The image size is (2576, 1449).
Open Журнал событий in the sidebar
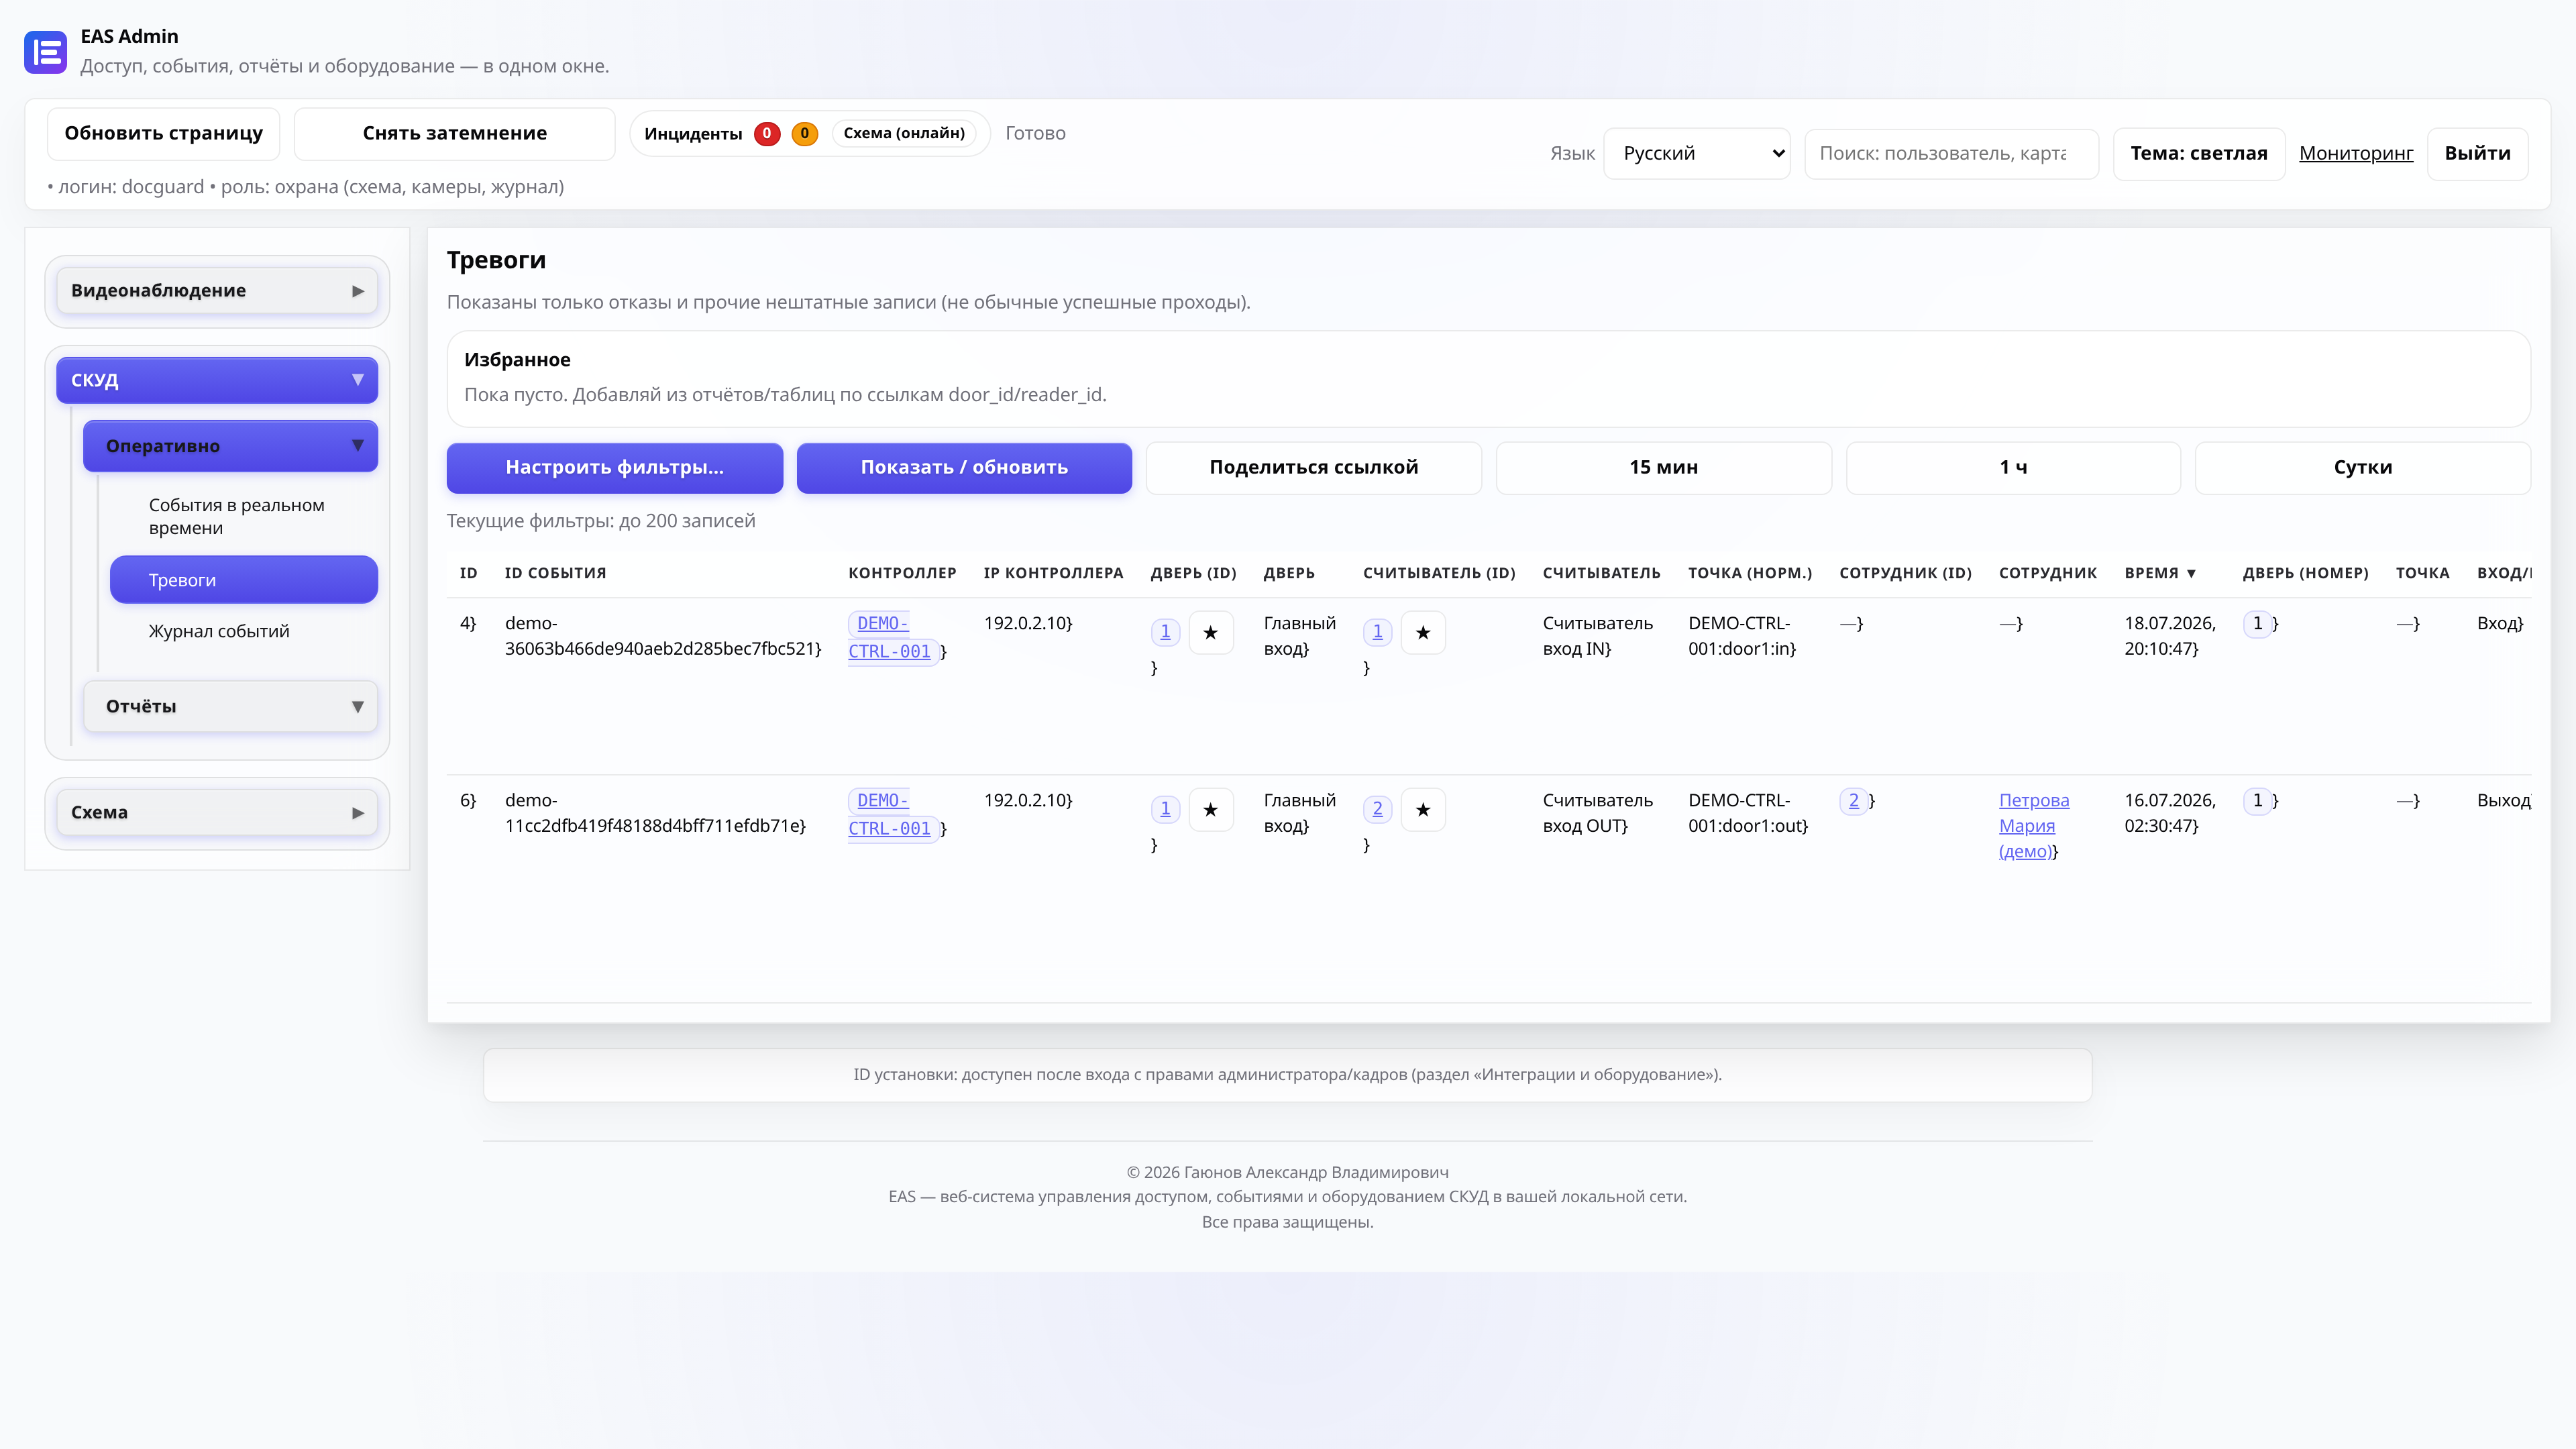(219, 631)
